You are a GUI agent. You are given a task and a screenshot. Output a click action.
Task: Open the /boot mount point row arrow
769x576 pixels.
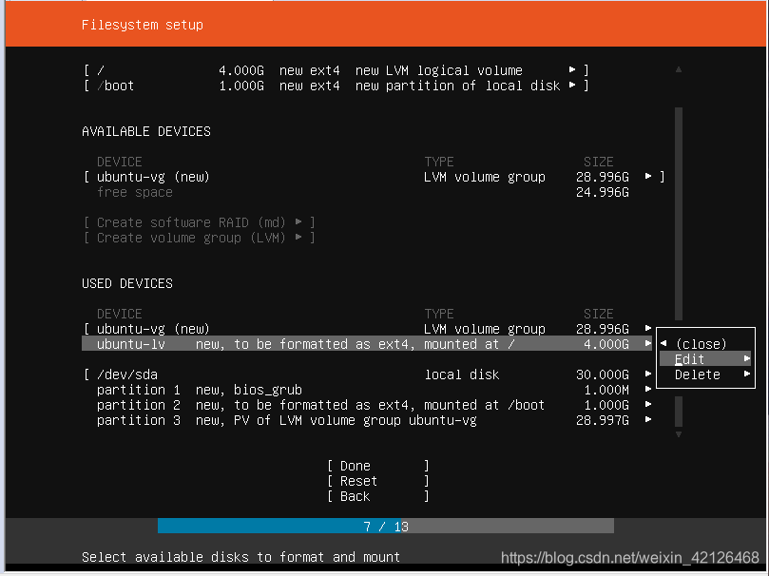tap(572, 86)
